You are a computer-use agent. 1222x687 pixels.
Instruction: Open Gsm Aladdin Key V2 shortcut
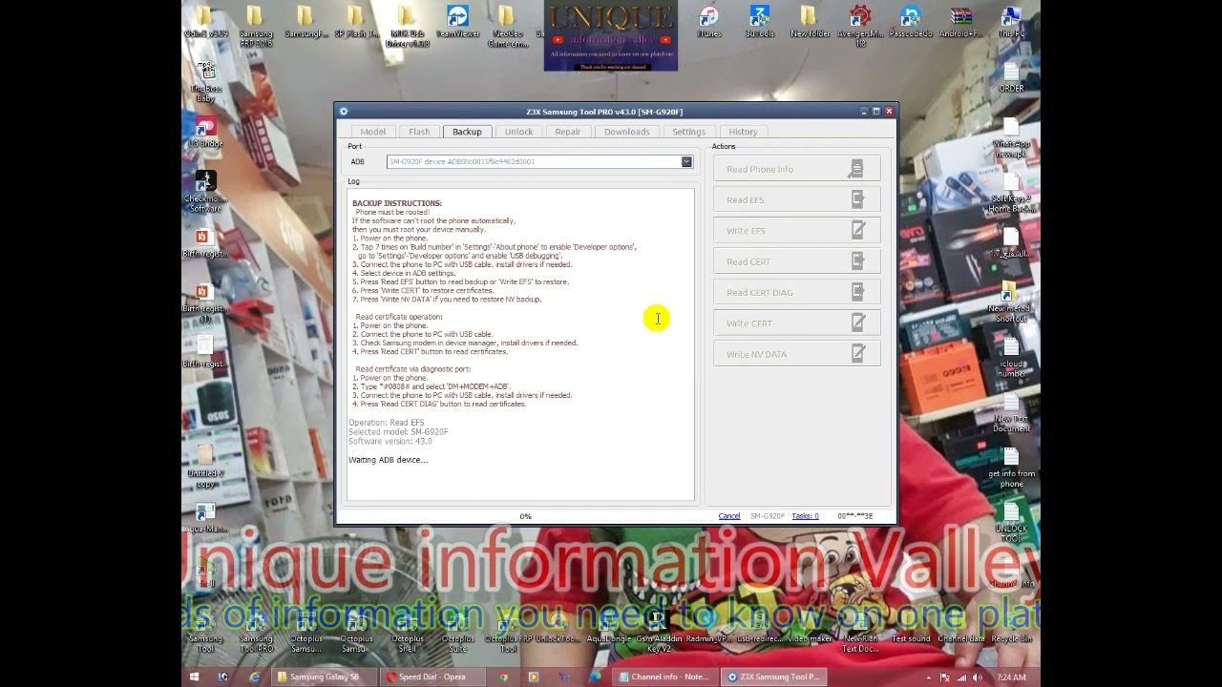pos(659,633)
